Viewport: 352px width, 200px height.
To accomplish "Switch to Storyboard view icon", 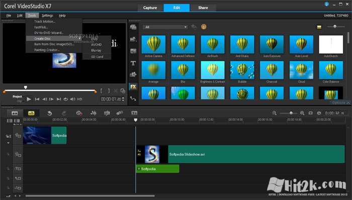I will 15,113.
